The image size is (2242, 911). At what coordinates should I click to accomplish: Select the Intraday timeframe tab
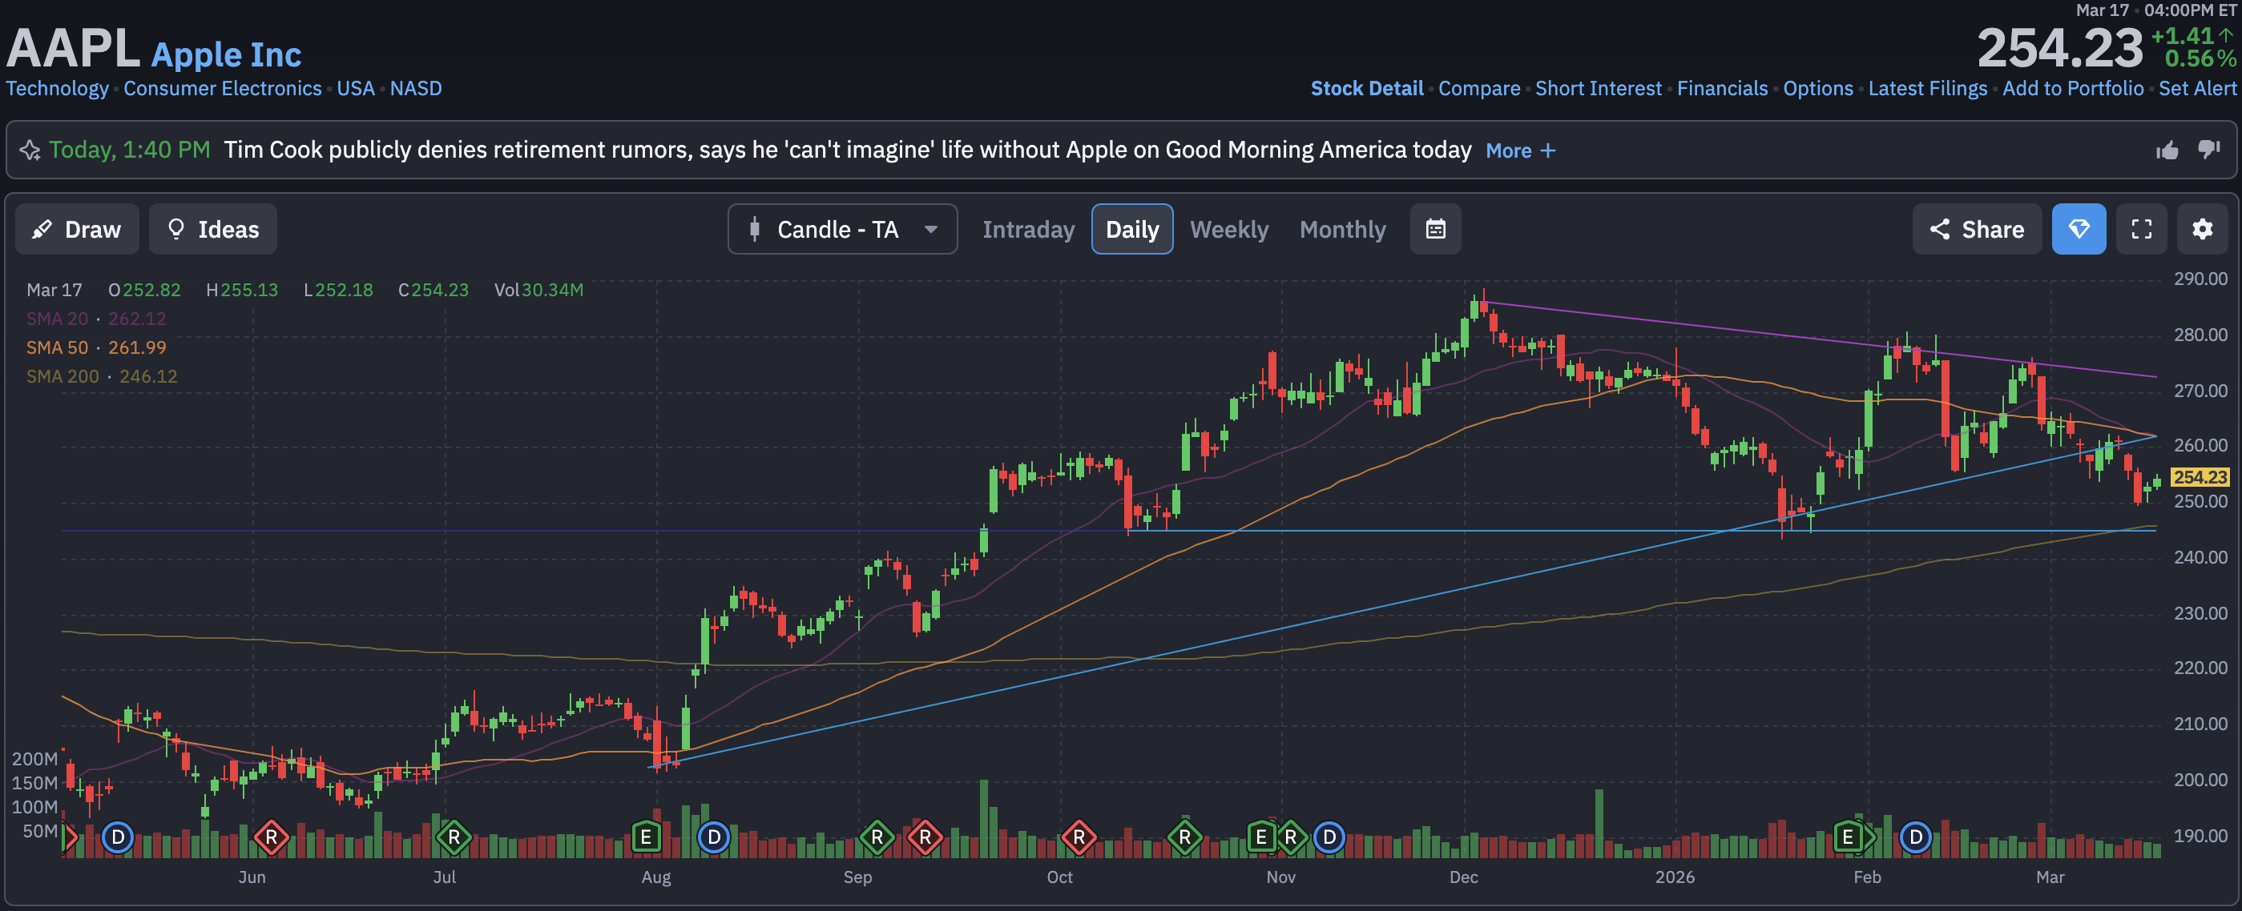click(1028, 230)
